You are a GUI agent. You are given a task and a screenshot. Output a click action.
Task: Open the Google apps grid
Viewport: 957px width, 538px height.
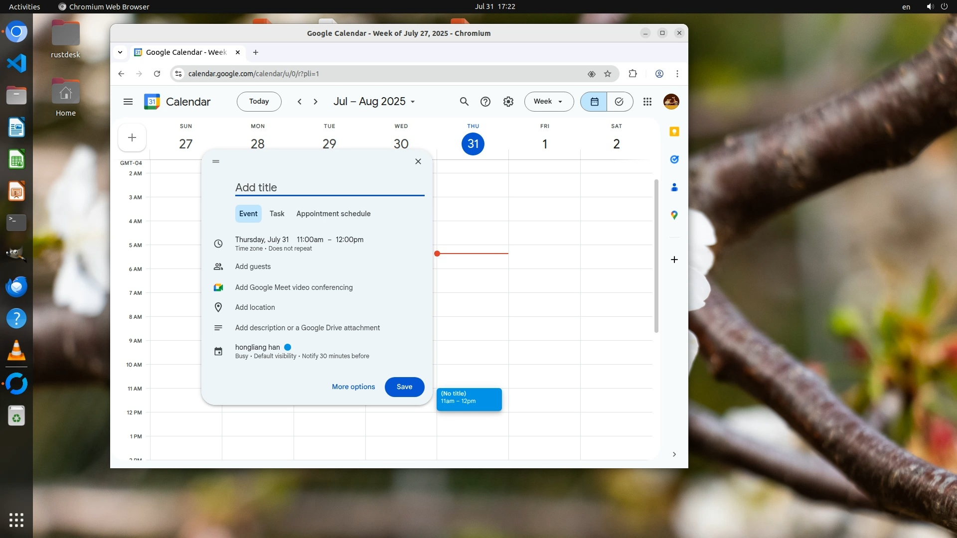click(x=647, y=102)
